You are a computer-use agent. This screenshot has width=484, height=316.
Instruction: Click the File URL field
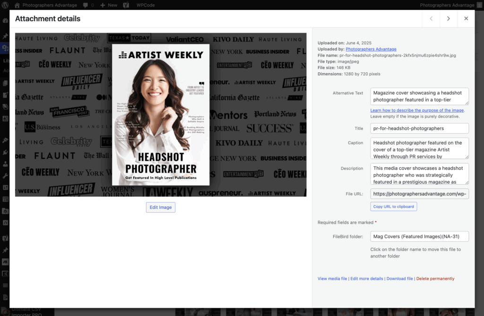(x=420, y=194)
